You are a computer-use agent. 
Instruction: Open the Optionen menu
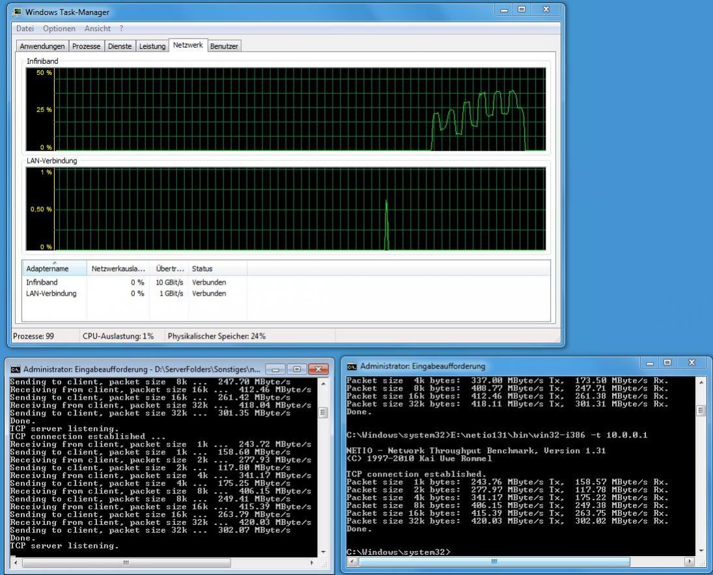coord(59,28)
